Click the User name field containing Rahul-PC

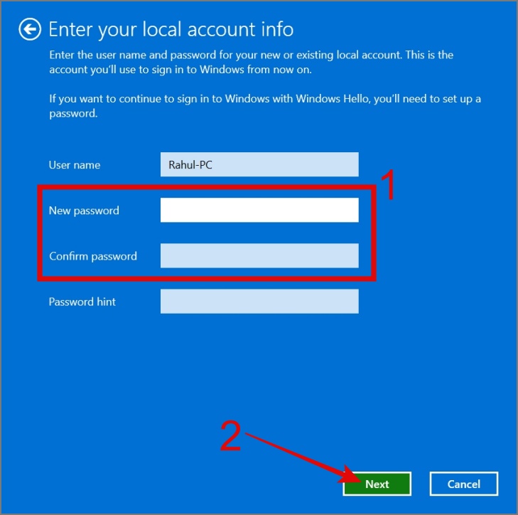tap(259, 164)
